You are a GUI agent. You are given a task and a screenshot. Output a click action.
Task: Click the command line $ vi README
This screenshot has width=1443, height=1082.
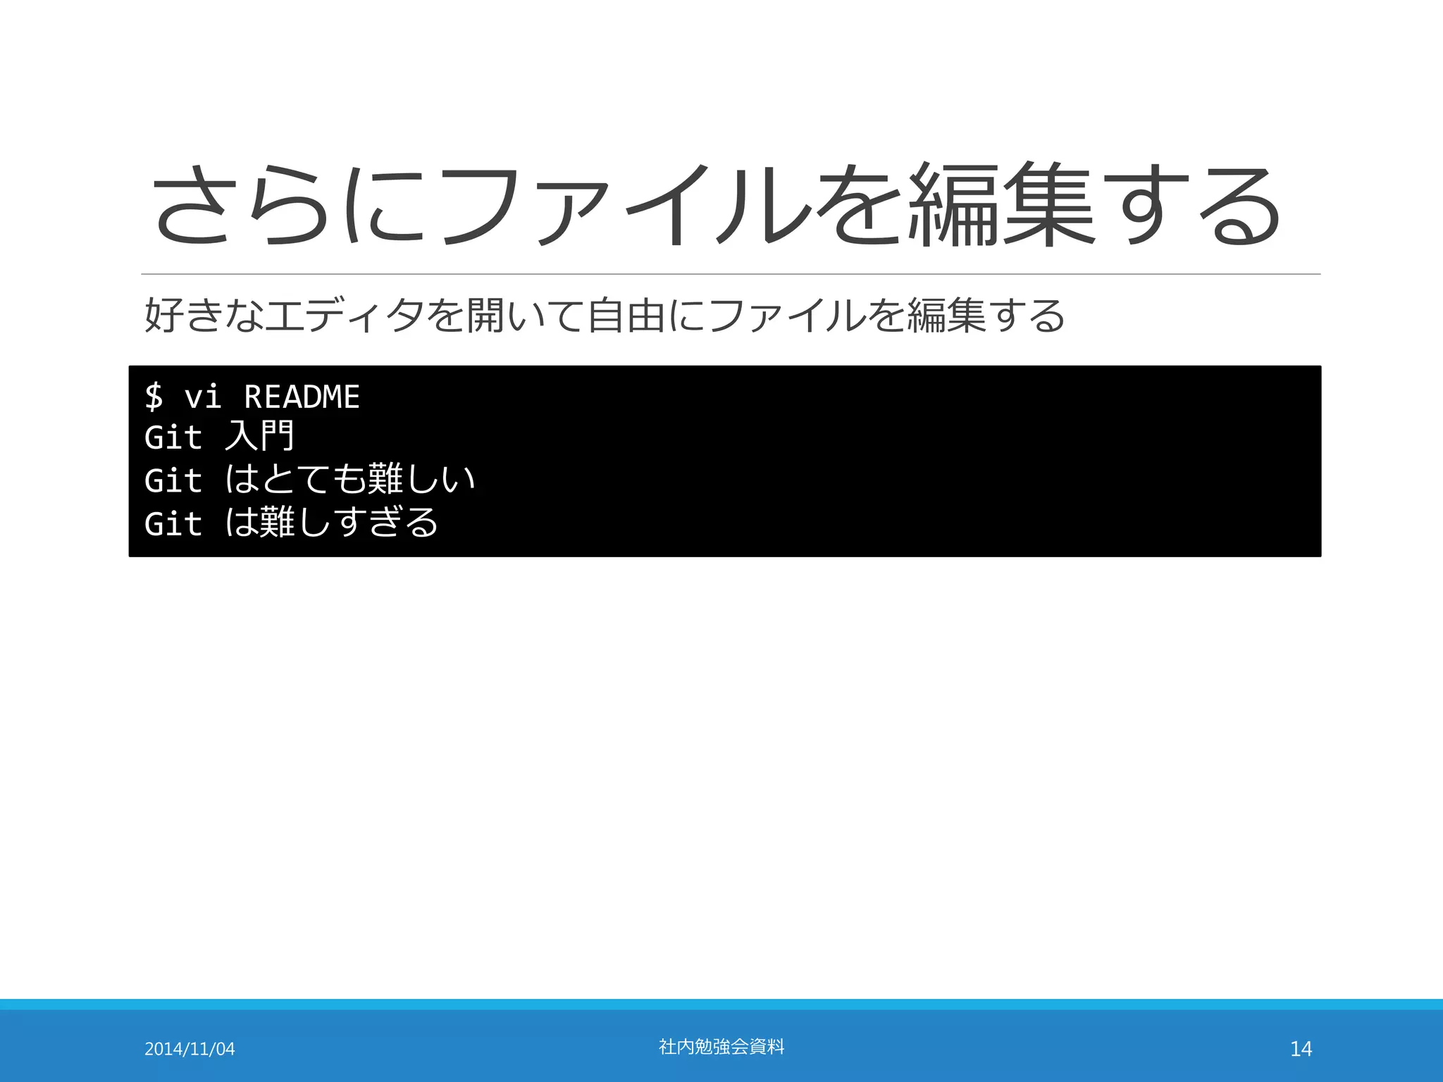point(252,397)
